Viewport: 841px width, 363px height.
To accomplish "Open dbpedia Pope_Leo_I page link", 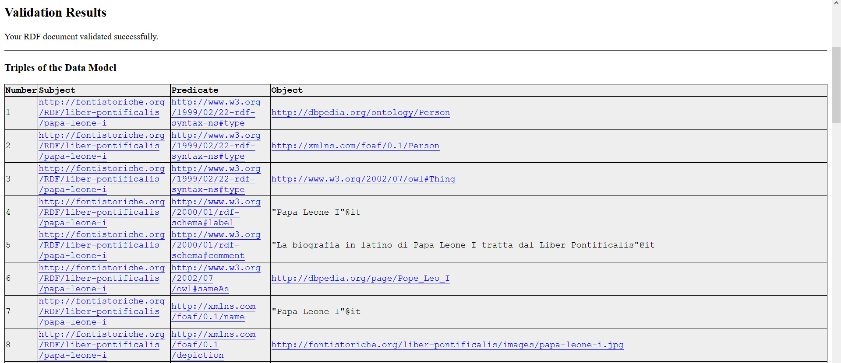I will coord(360,279).
